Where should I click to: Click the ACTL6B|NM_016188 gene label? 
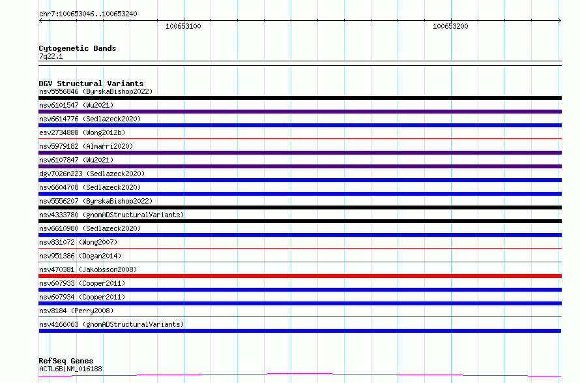(x=70, y=369)
